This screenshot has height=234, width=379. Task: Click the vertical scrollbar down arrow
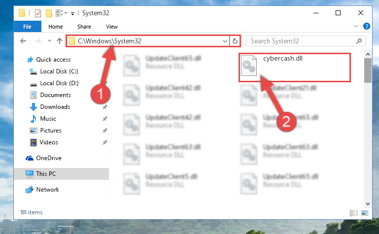(x=368, y=204)
